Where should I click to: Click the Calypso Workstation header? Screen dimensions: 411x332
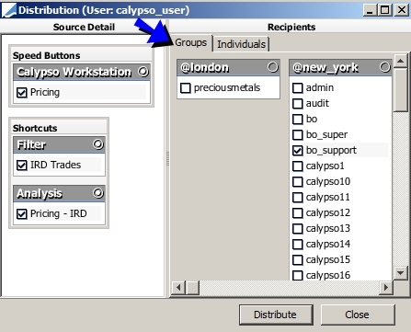point(82,72)
